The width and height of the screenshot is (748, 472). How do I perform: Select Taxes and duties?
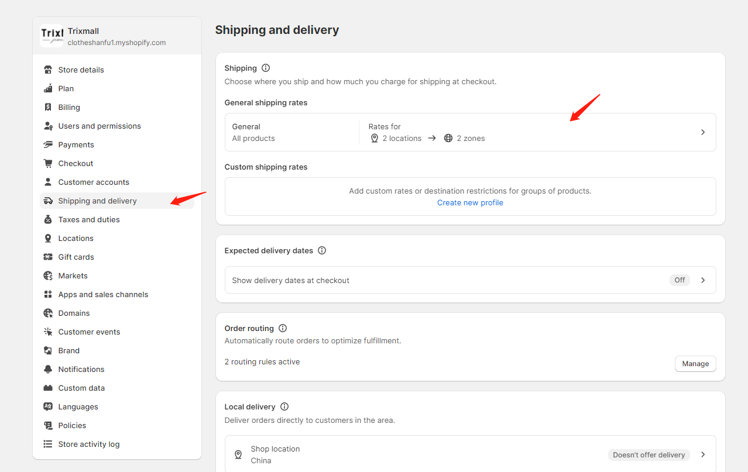pyautogui.click(x=117, y=219)
